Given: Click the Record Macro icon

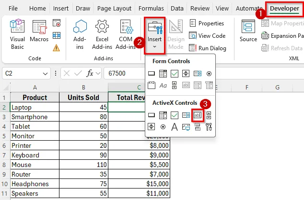Looking at the screenshot, I should click(57, 23).
